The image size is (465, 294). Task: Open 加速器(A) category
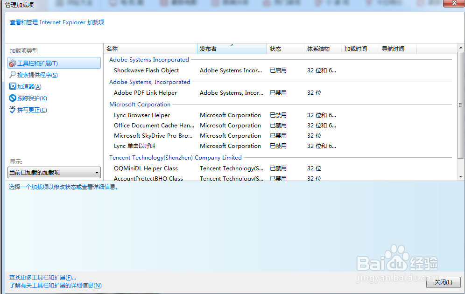29,86
